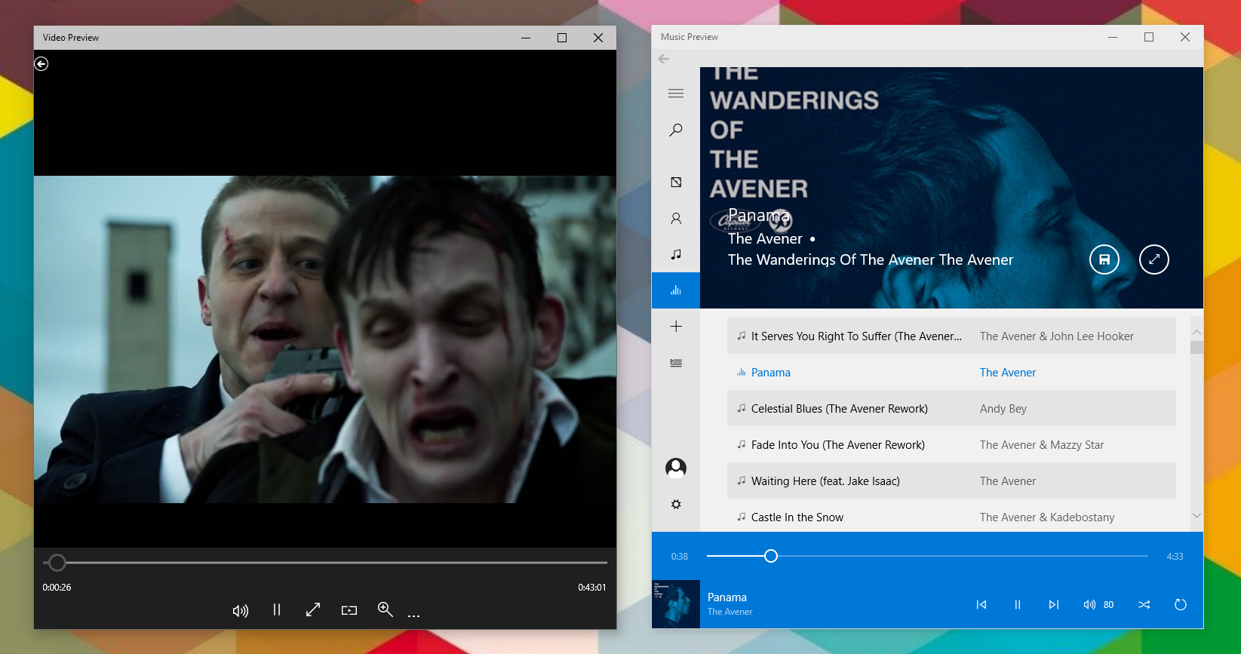Viewport: 1241px width, 654px height.
Task: Open playlists icon in Music sidebar
Action: pyautogui.click(x=676, y=363)
